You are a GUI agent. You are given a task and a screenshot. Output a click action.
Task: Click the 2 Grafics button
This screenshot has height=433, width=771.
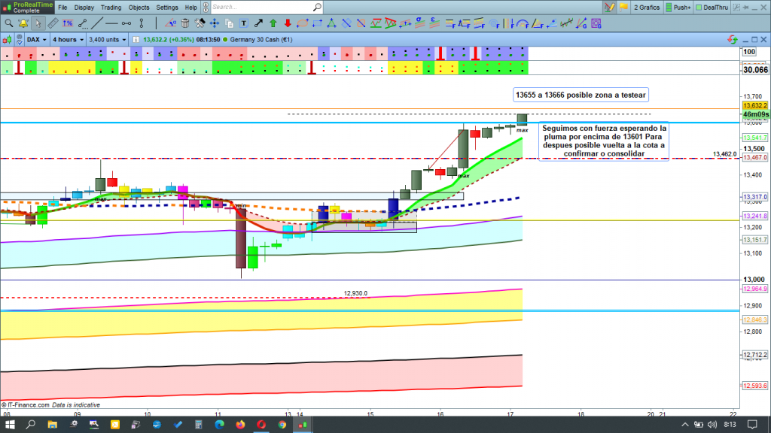pyautogui.click(x=646, y=7)
